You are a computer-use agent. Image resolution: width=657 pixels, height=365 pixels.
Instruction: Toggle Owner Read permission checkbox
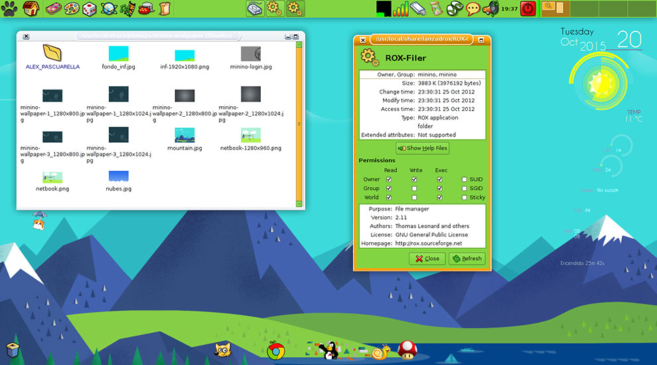[x=389, y=179]
